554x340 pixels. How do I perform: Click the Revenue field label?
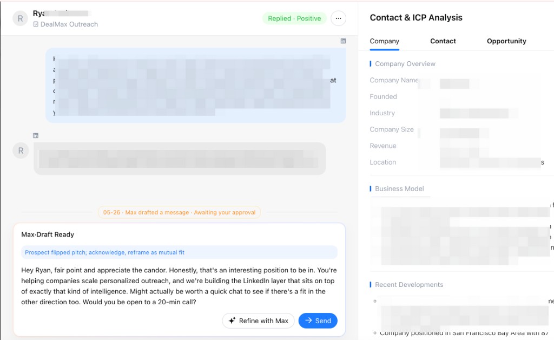[383, 146]
